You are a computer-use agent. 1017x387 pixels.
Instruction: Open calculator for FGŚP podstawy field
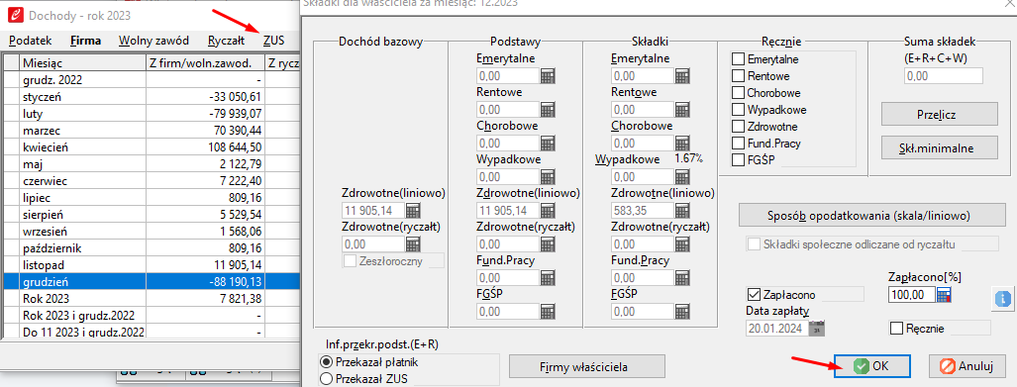pos(548,311)
